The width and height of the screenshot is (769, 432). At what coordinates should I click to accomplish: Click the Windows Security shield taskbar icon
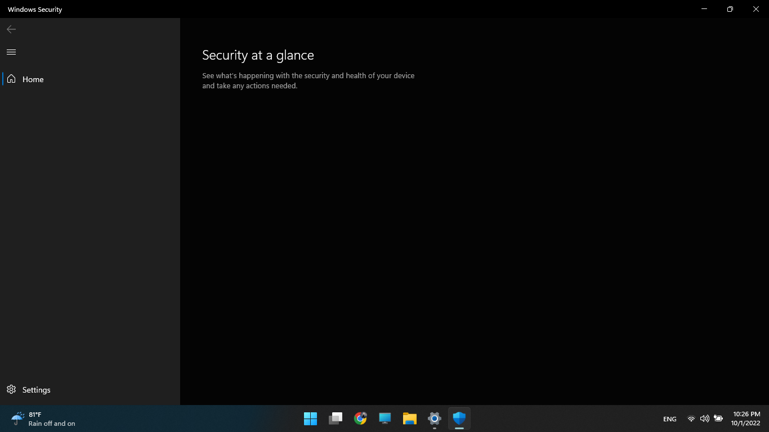(x=459, y=418)
